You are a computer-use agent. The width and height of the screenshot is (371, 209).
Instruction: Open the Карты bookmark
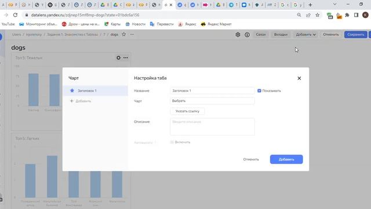tap(112, 24)
